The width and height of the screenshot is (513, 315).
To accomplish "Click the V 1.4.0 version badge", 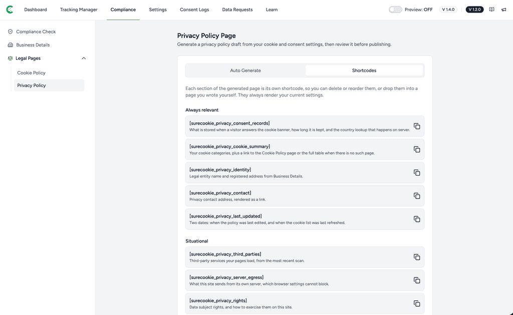I will tap(448, 9).
